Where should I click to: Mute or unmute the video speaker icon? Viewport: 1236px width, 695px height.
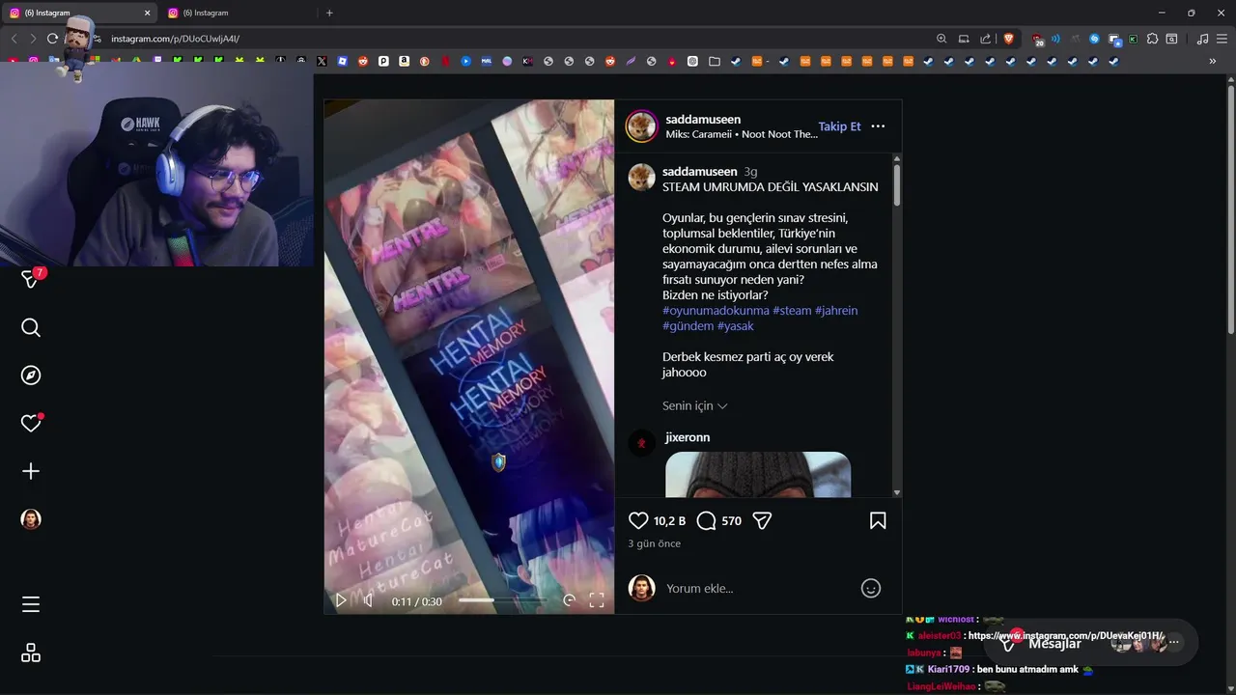tap(368, 600)
